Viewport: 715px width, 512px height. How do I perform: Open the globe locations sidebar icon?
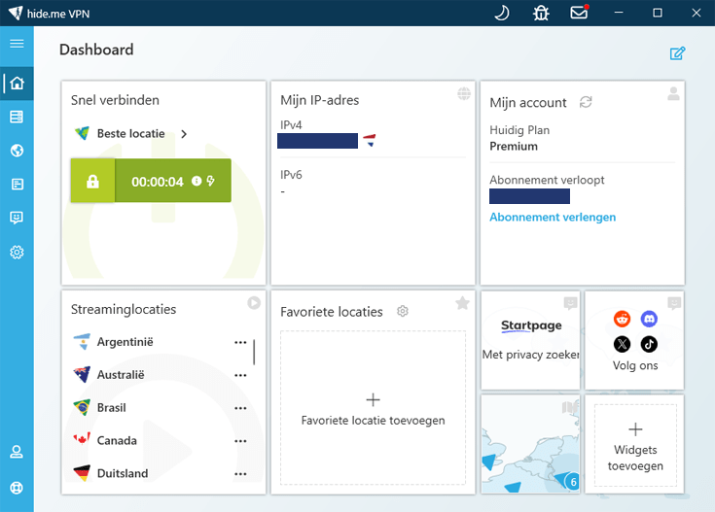(17, 151)
